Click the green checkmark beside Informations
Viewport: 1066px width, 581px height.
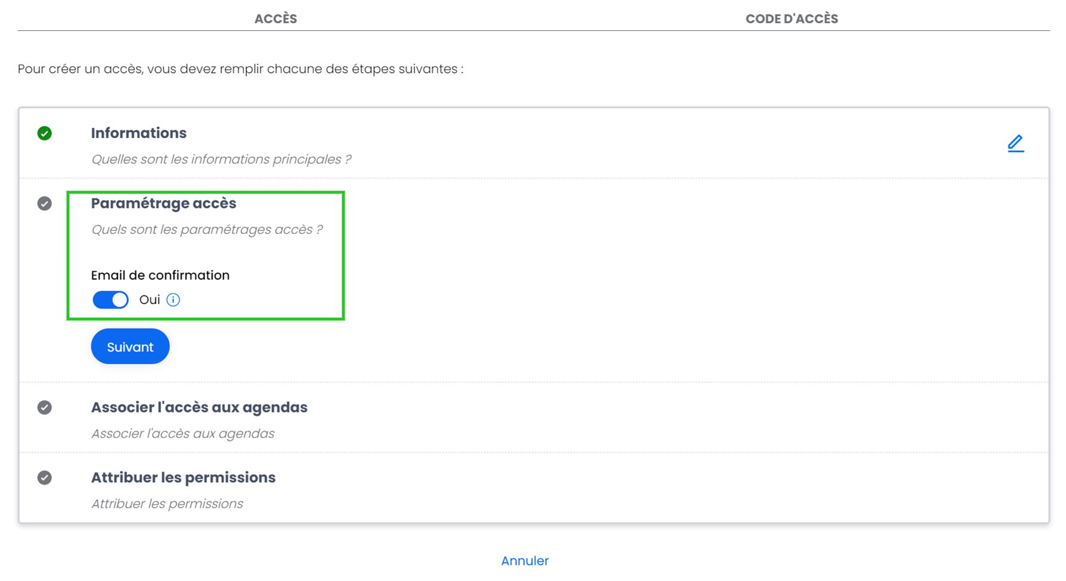45,133
